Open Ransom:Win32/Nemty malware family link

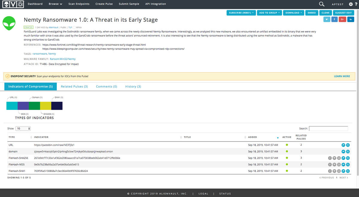click(x=63, y=59)
